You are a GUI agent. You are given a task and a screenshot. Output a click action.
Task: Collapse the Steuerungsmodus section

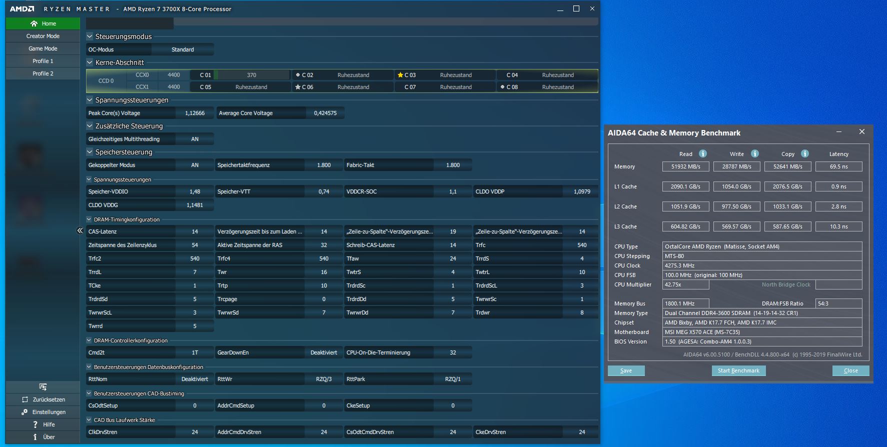[x=90, y=36]
